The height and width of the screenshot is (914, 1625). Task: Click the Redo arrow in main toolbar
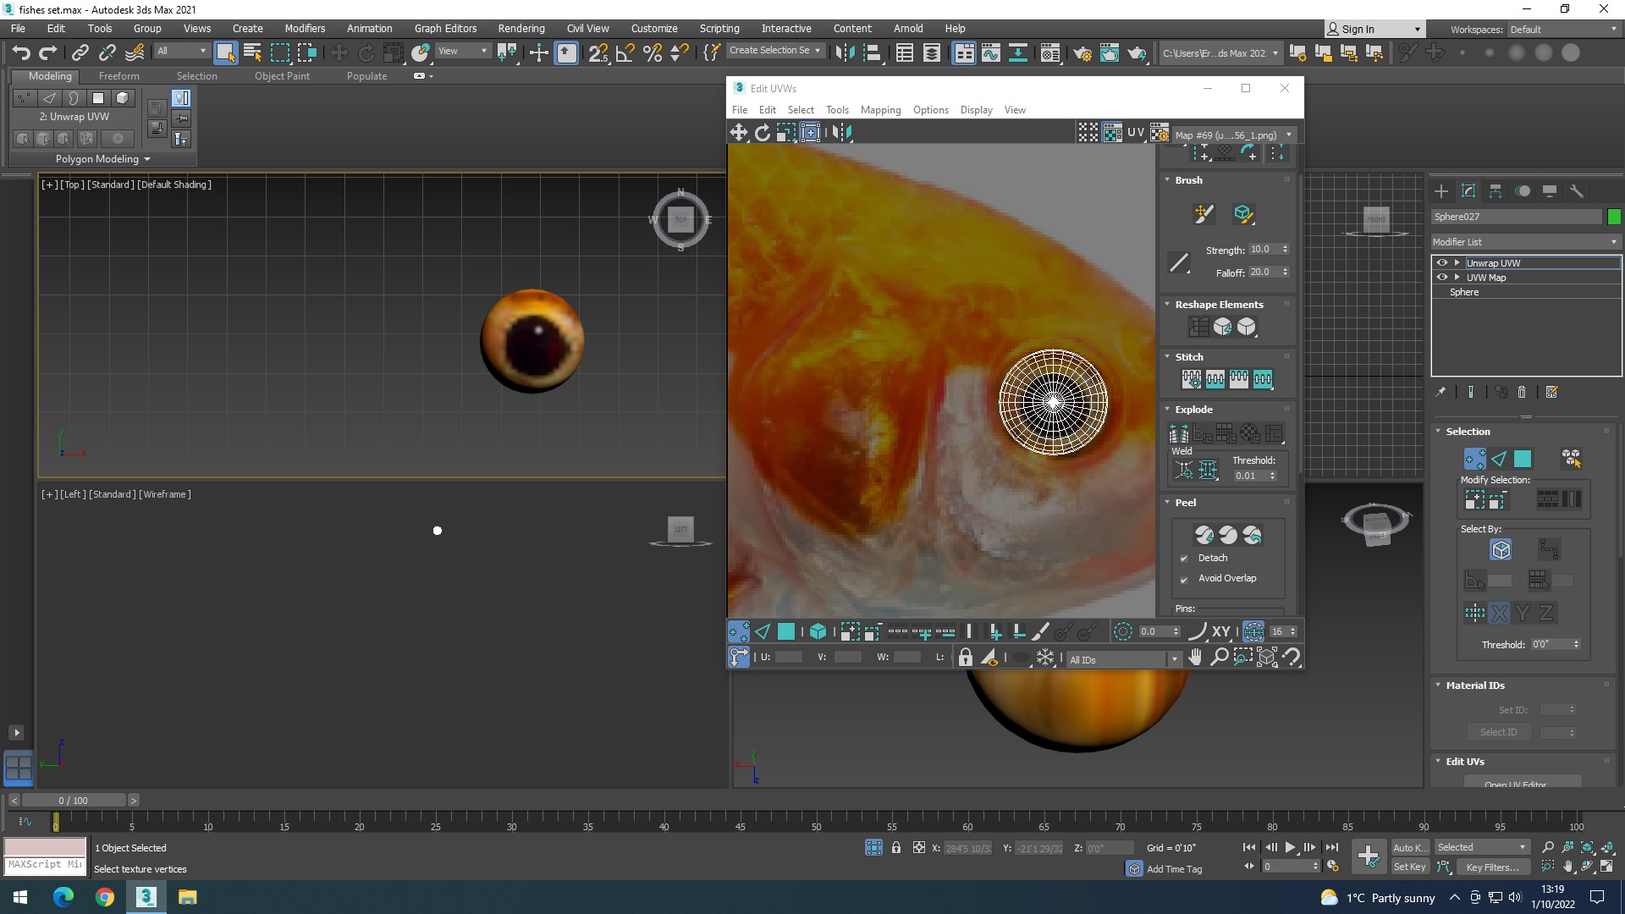point(48,52)
